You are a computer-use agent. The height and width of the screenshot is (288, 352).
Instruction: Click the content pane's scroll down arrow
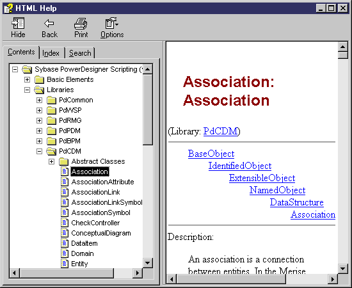[343, 268]
